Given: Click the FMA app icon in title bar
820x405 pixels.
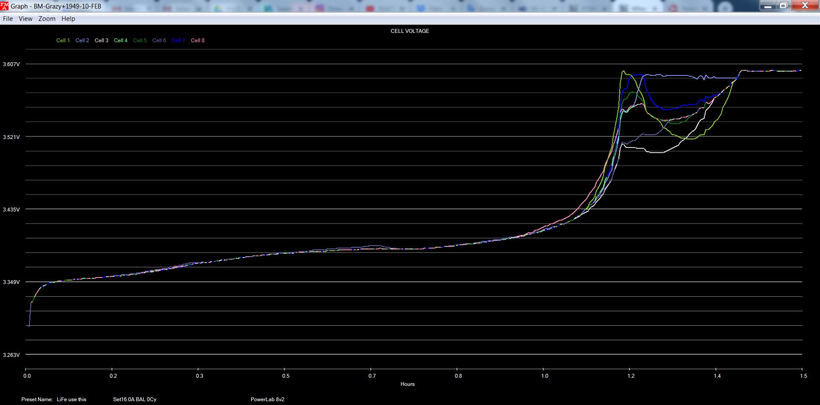Looking at the screenshot, I should (x=5, y=6).
